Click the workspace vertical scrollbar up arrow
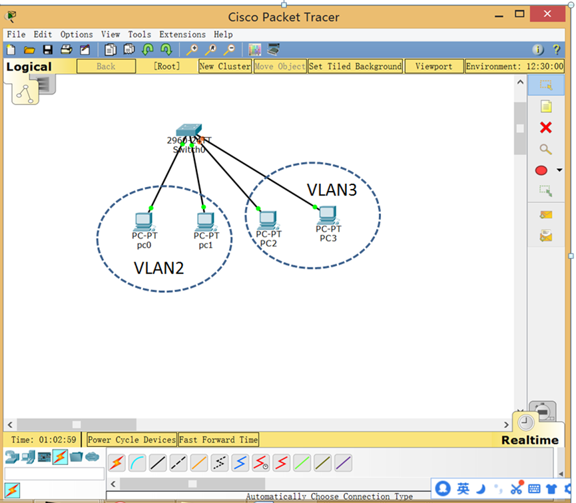The image size is (576, 503). click(x=520, y=83)
